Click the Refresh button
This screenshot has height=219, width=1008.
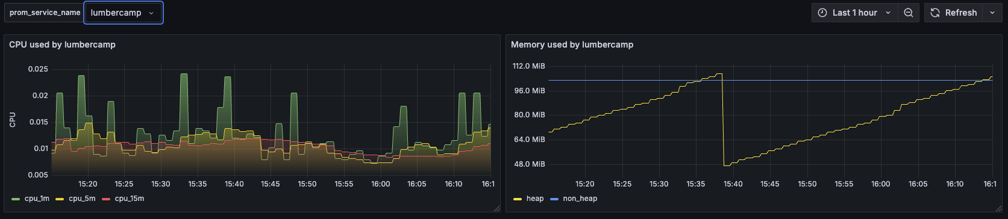(x=954, y=13)
